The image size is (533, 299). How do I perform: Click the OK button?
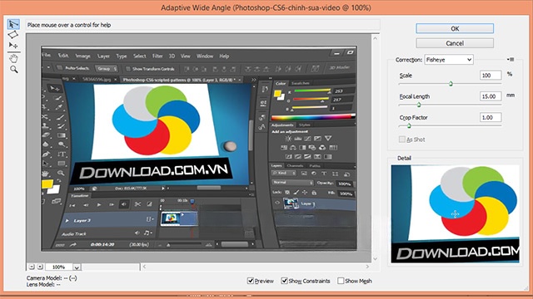pos(455,28)
